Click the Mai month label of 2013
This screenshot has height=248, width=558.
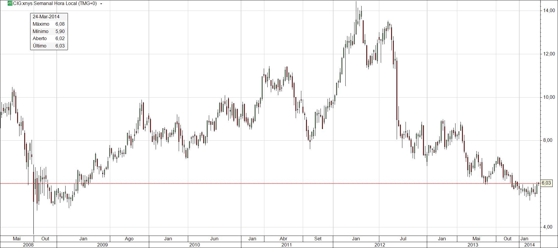476,239
